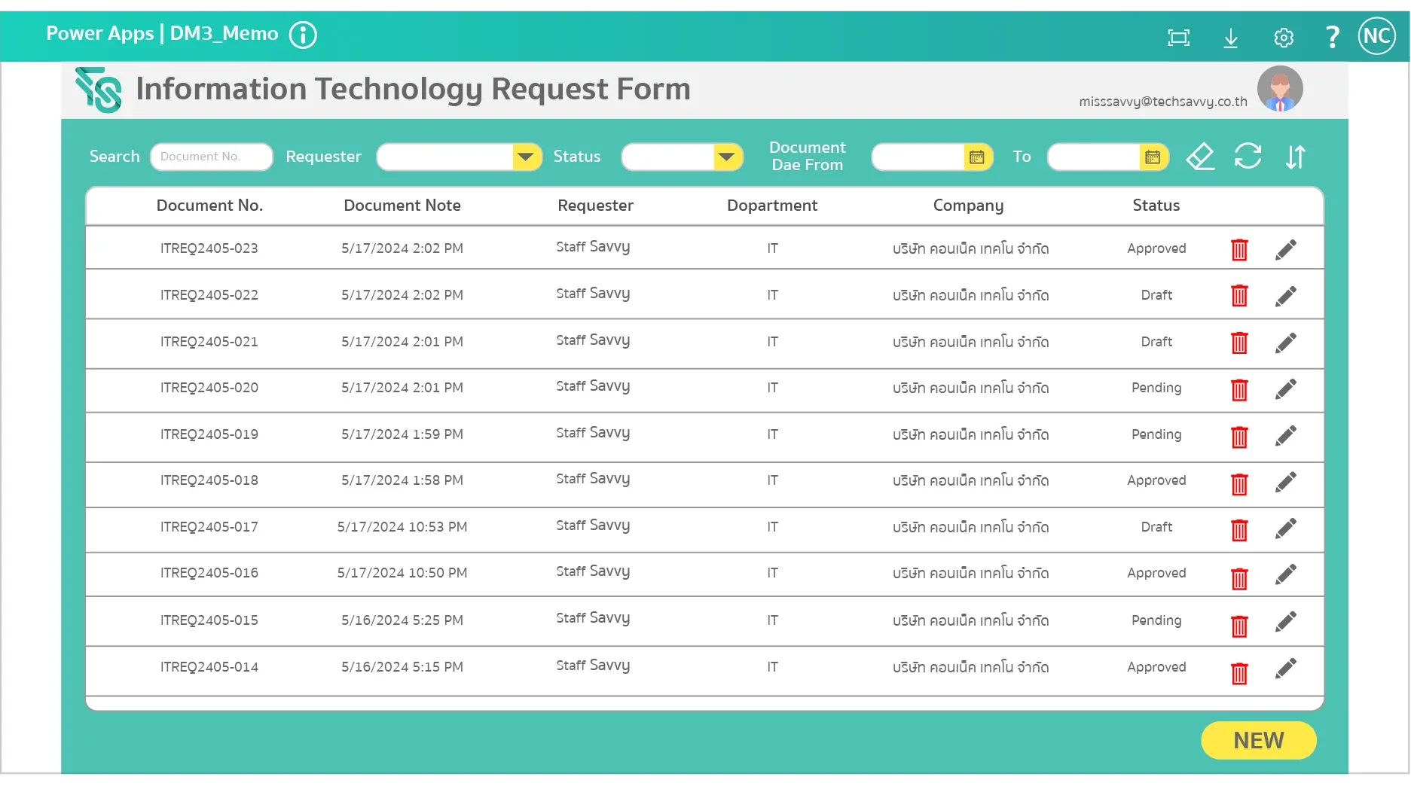Screen dimensions: 1411x786
Task: Open Power Apps settings gear
Action: tap(1283, 37)
